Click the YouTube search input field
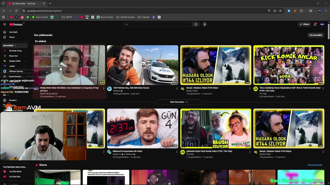Viewport: 330px width, 185px height. pos(158,24)
